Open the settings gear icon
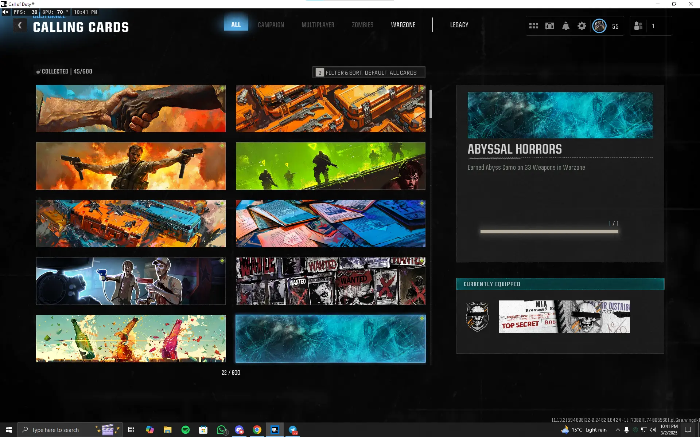700x437 pixels. 582,26
